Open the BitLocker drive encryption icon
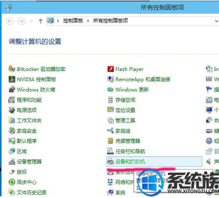 12,69
